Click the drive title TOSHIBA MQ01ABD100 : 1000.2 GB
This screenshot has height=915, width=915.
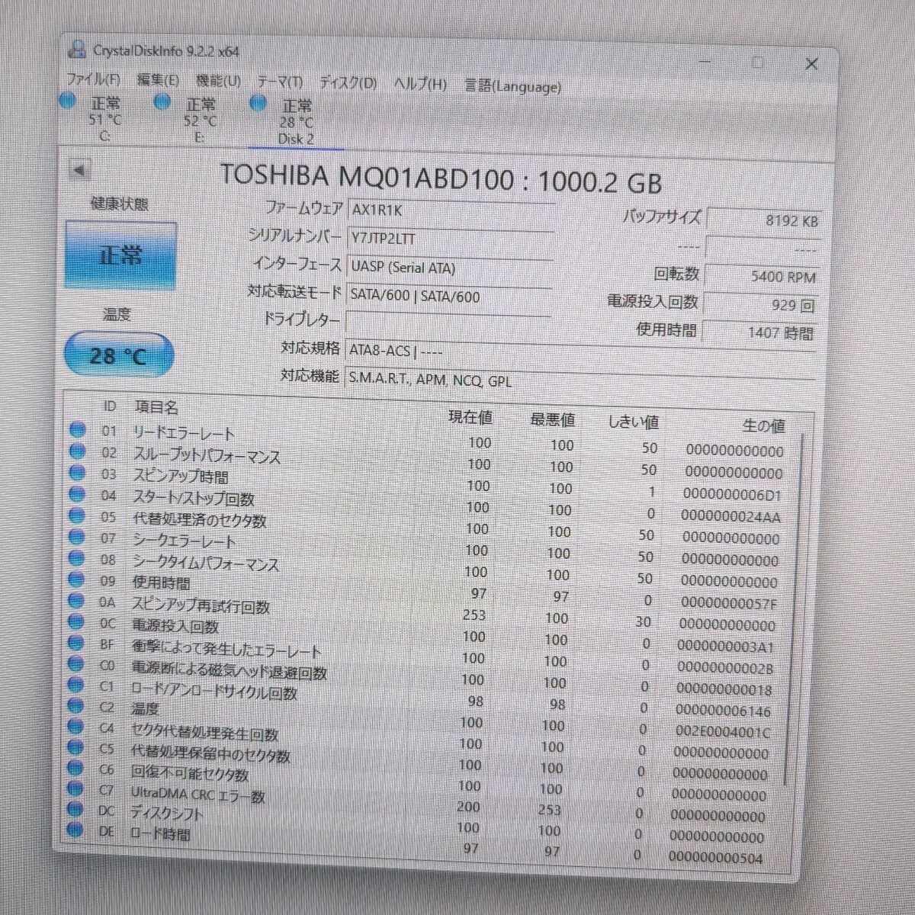(x=441, y=179)
